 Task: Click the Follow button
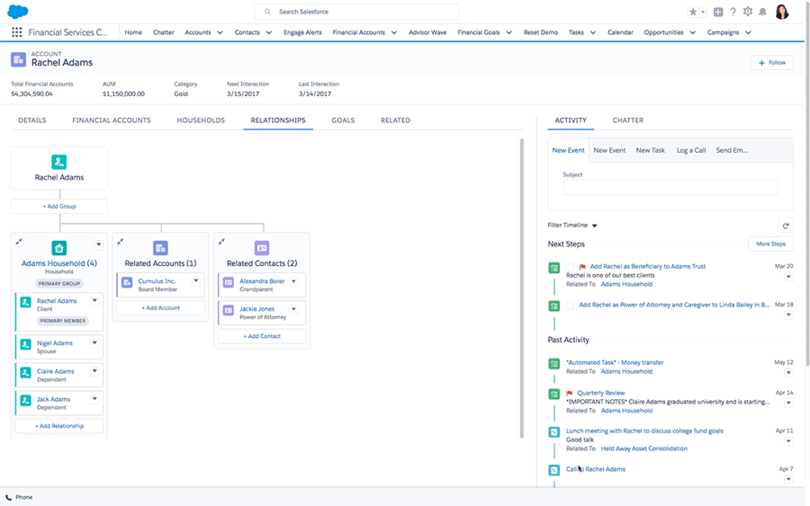click(x=772, y=63)
